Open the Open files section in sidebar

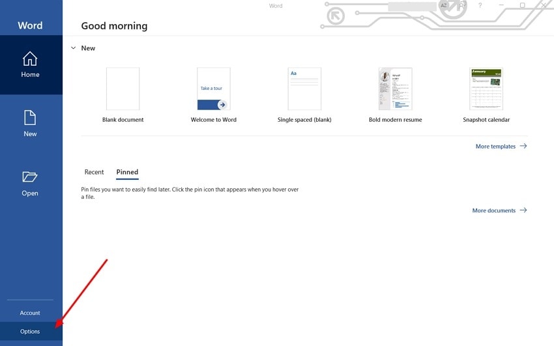pos(31,183)
